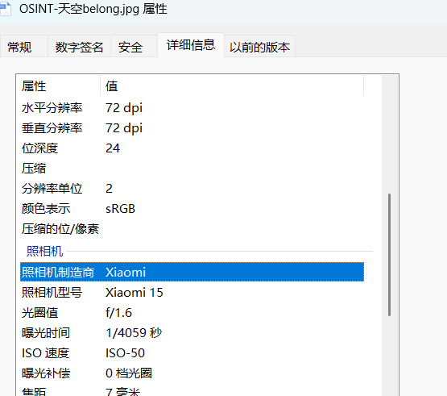Click the file icon in the title bar

click(5, 8)
